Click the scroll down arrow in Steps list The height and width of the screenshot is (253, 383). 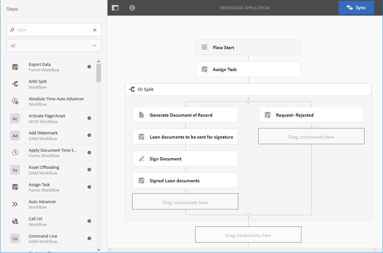click(99, 249)
